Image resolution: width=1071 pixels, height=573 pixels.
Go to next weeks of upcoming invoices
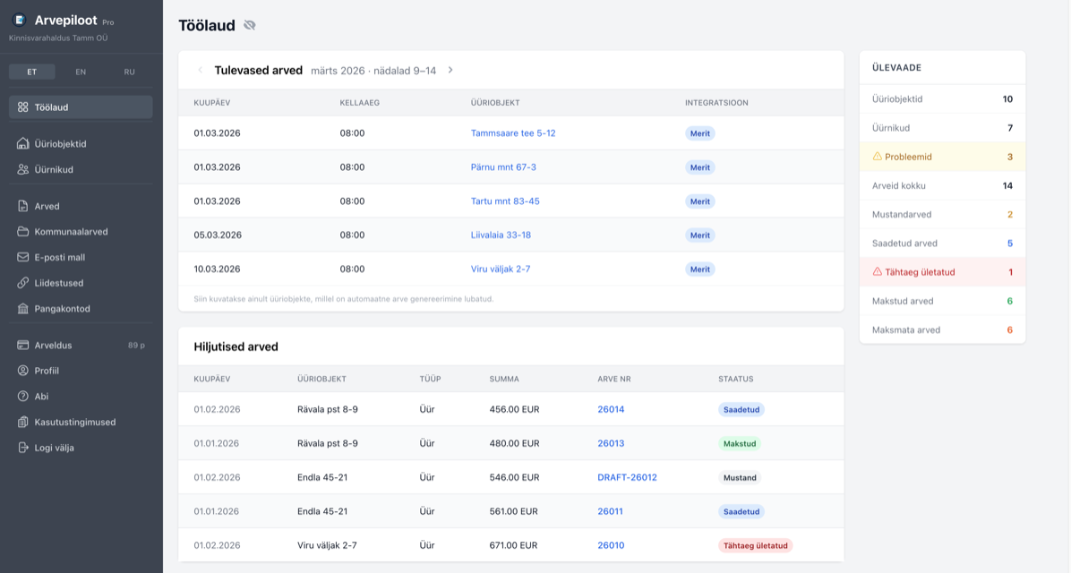[450, 70]
